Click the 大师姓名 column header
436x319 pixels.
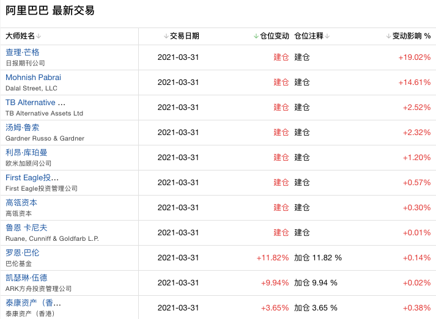click(20, 36)
